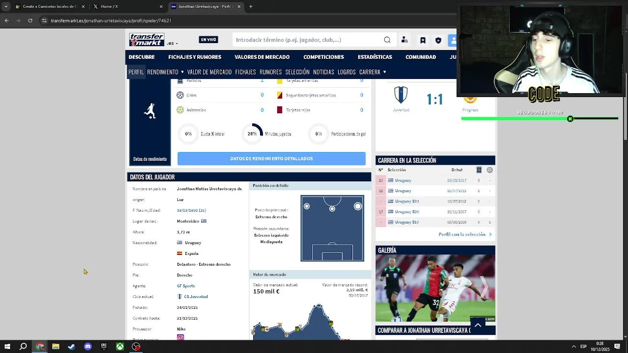The image size is (628, 353).
Task: Click the Tarjetas rojas red card icon
Action: coord(280,110)
